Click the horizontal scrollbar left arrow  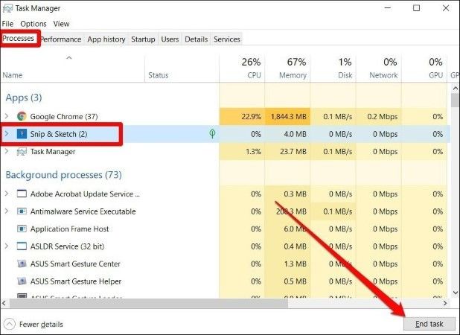tap(4, 303)
